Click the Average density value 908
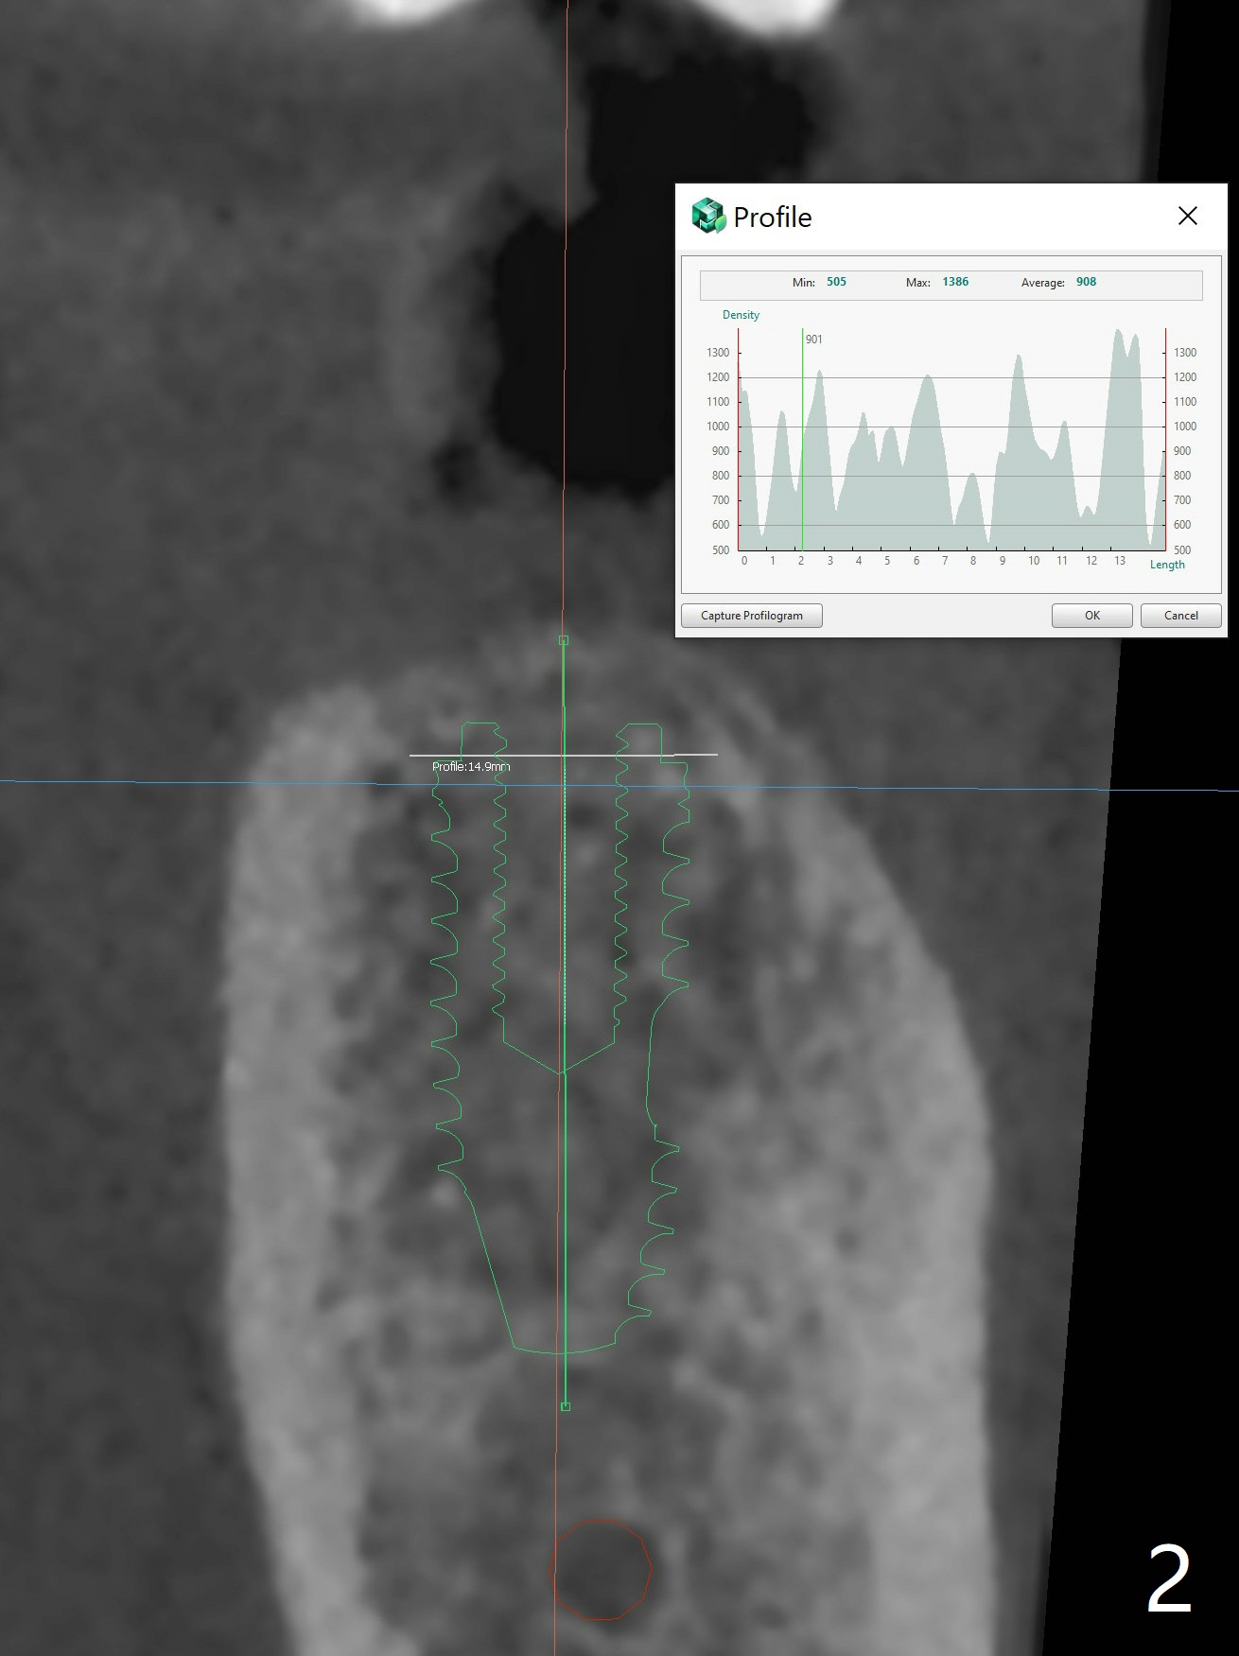1239x1656 pixels. tap(1086, 282)
